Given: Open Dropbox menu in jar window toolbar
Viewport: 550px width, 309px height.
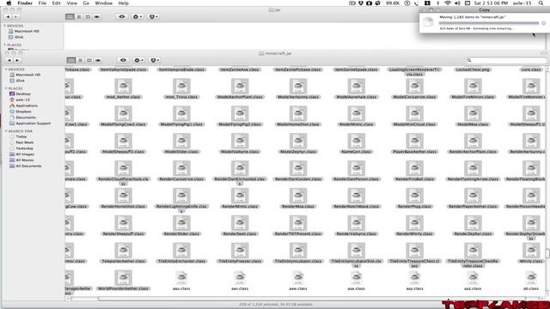Looking at the screenshot, I should click(153, 16).
